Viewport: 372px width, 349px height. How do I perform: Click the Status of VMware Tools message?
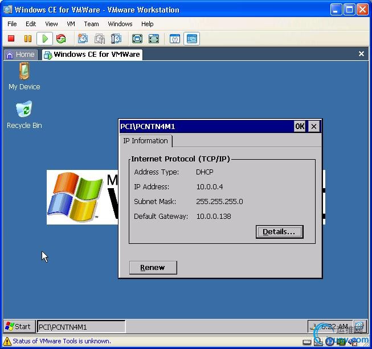(x=62, y=341)
